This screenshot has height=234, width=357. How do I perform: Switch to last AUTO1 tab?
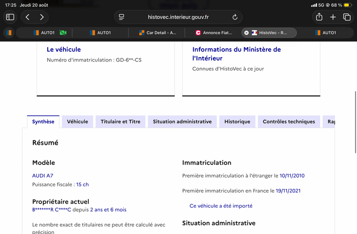coord(326,33)
